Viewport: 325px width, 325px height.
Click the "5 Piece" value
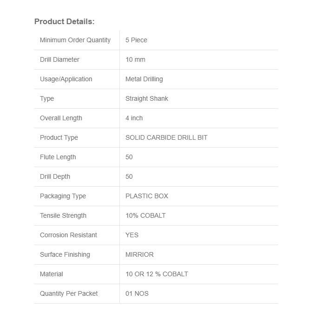click(136, 40)
